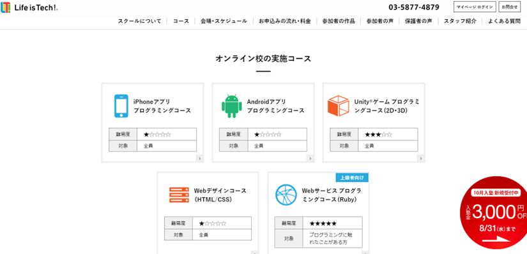This screenshot has height=254, width=527.
Task: Click the orange Unity cube icon
Action: (339, 106)
